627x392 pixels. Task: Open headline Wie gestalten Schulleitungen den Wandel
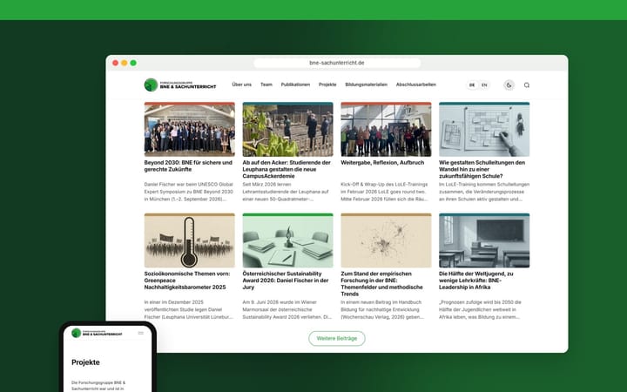[482, 169]
